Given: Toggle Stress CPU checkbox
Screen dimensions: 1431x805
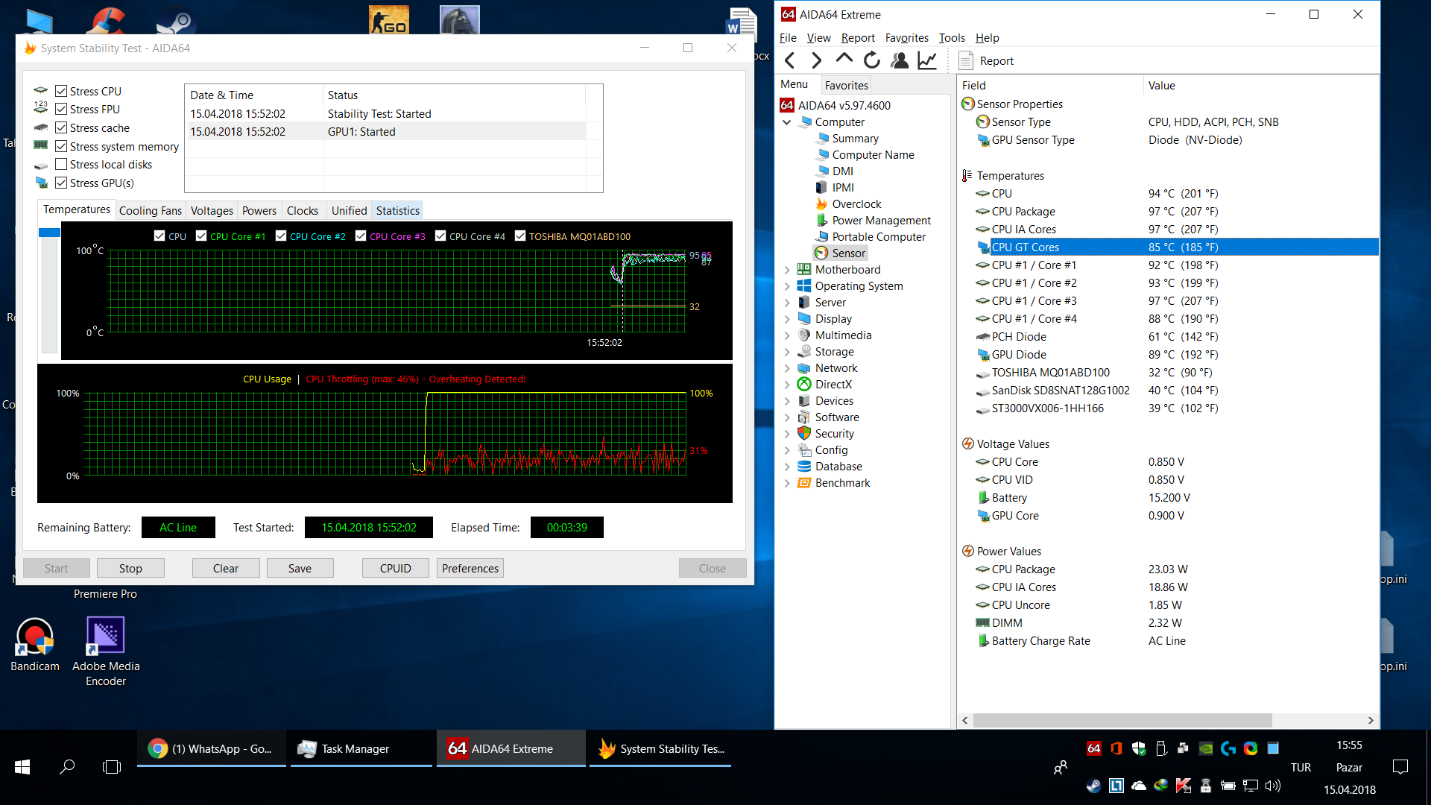Looking at the screenshot, I should coord(61,91).
